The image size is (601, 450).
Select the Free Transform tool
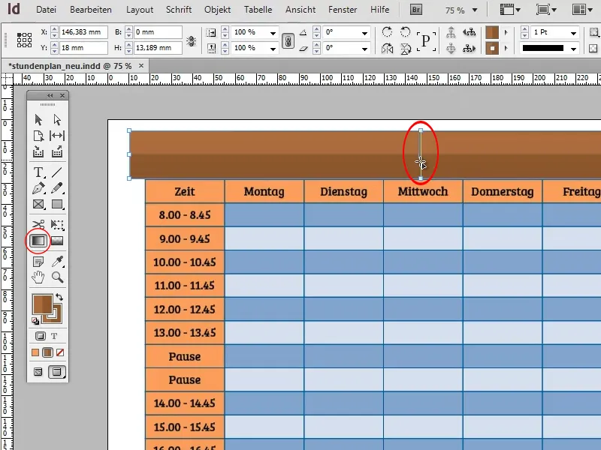[x=57, y=224]
